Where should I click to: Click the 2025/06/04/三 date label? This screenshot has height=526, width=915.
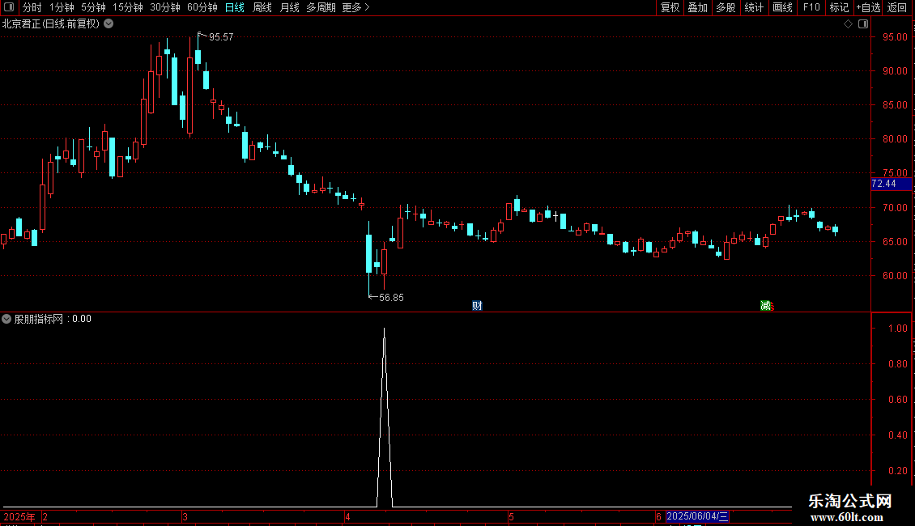pos(697,516)
